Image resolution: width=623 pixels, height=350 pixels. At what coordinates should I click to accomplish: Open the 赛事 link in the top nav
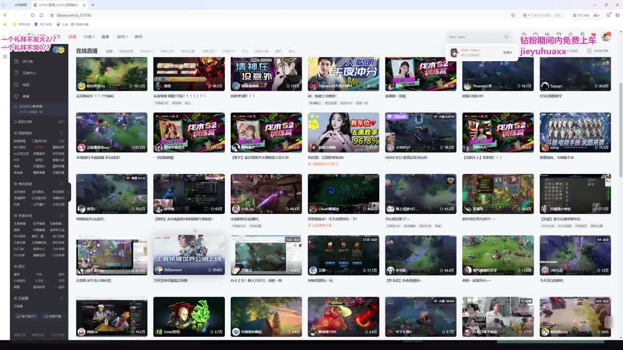click(105, 37)
